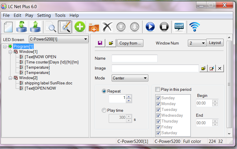Click the vertical scrollbar thumb in settings panel
Screen dimensions: 237x149
pyautogui.click(x=229, y=84)
